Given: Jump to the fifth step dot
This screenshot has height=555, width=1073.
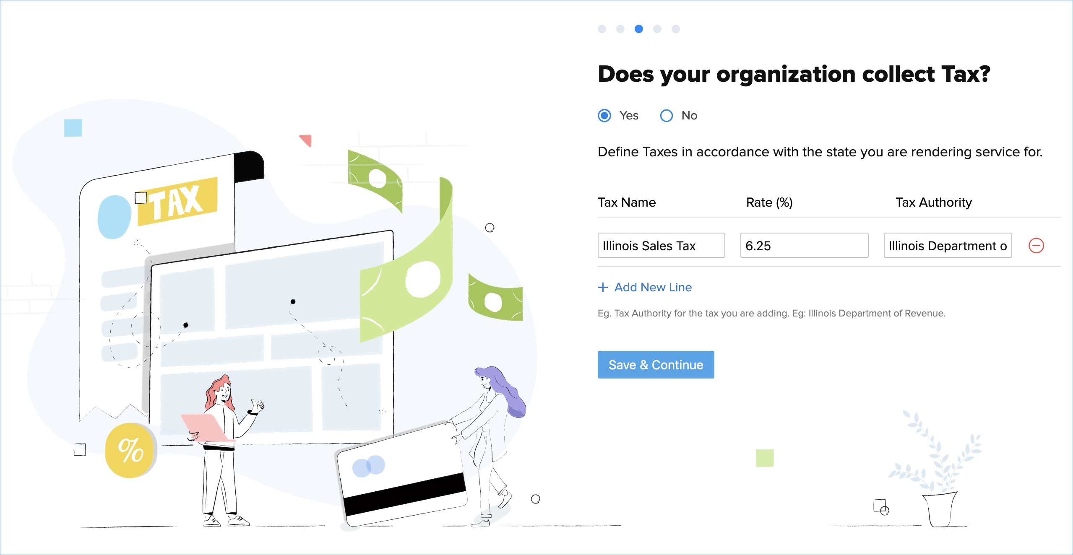Looking at the screenshot, I should click(675, 29).
